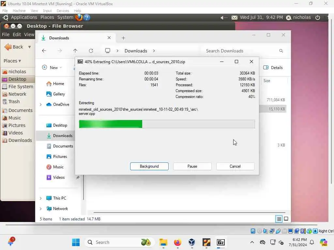Open the New dropdown in Explorer
This screenshot has height=250, width=334.
(x=52, y=67)
